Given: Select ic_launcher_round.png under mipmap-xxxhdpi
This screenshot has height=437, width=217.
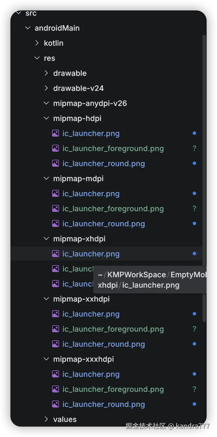Looking at the screenshot, I should pyautogui.click(x=104, y=405).
